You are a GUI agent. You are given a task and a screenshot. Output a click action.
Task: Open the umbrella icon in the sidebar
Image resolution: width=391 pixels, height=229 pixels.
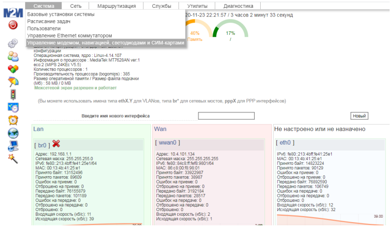pyautogui.click(x=13, y=82)
